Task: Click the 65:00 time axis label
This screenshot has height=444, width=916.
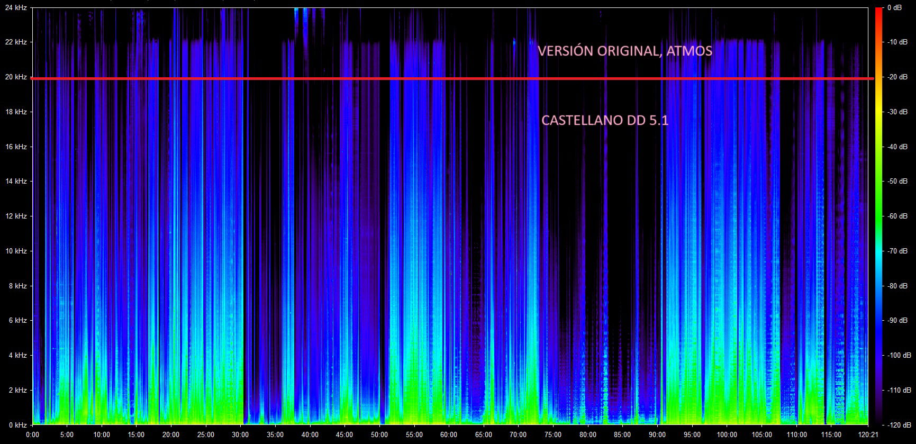Action: [x=484, y=435]
